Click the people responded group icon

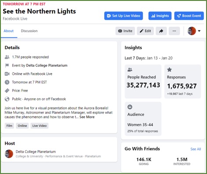(7, 57)
